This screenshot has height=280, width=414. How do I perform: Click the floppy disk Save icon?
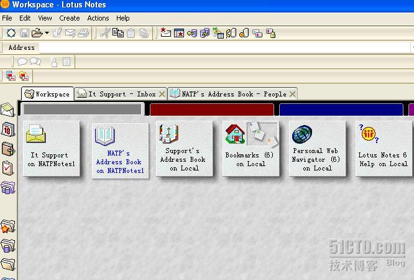point(24,33)
